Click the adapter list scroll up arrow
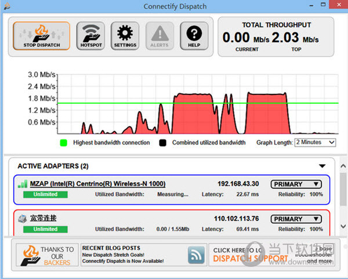Image resolution: width=348 pixels, height=279 pixels. 343,166
